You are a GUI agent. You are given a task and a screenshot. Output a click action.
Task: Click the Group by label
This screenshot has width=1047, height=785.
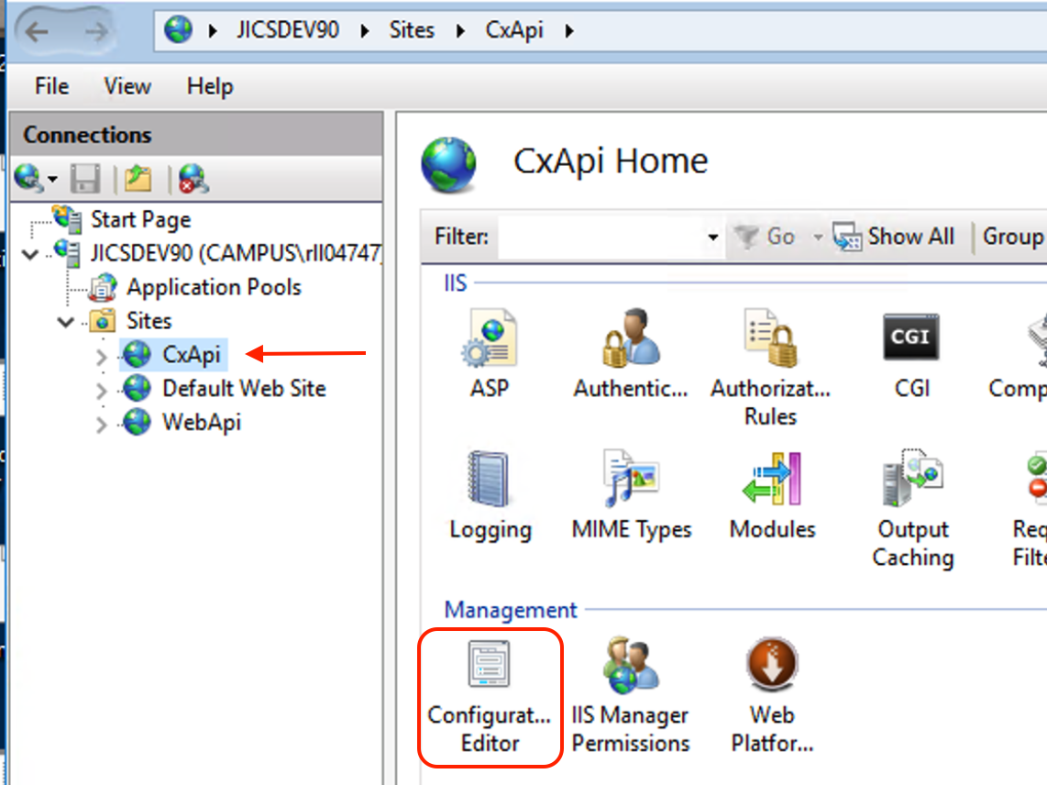pyautogui.click(x=1014, y=237)
